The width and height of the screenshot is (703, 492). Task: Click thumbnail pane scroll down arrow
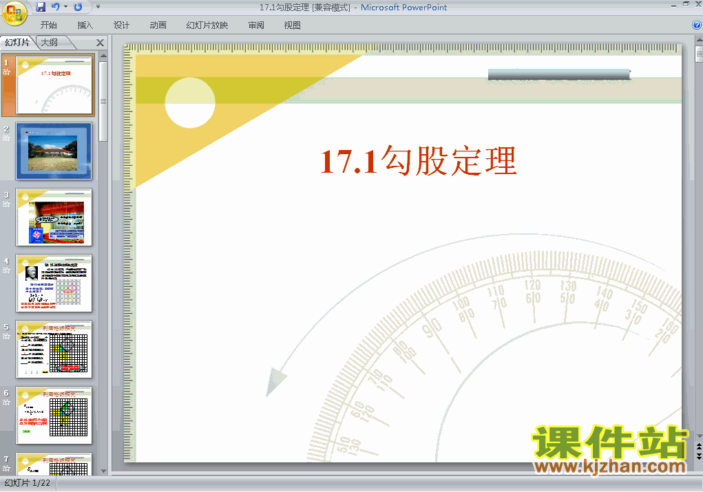(103, 471)
